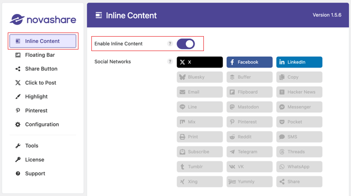Disable the LinkedIn network button
Screen dimensions: 351x196
(x=299, y=62)
